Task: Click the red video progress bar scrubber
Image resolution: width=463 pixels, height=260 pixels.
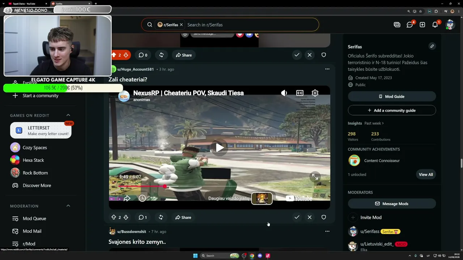Action: 165,186
